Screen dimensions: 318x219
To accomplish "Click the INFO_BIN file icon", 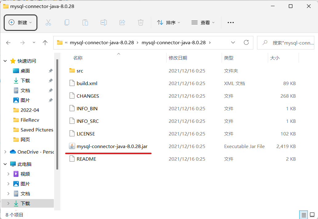I will (72, 108).
